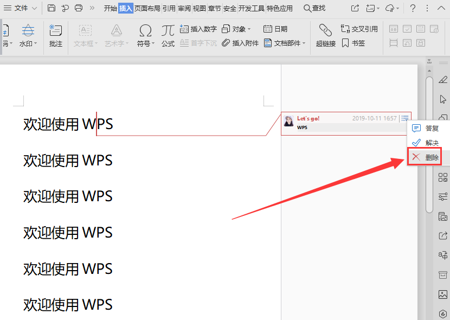Click the AB text form field icon

point(394,29)
